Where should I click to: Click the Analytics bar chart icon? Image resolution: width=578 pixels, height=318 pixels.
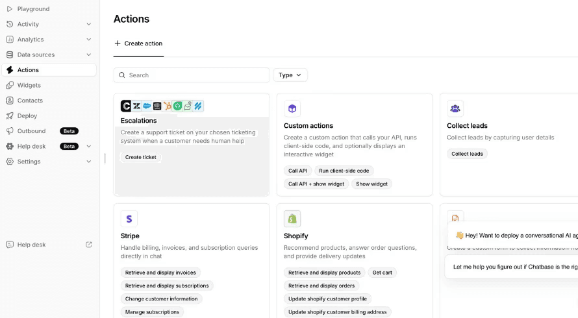[x=10, y=40]
